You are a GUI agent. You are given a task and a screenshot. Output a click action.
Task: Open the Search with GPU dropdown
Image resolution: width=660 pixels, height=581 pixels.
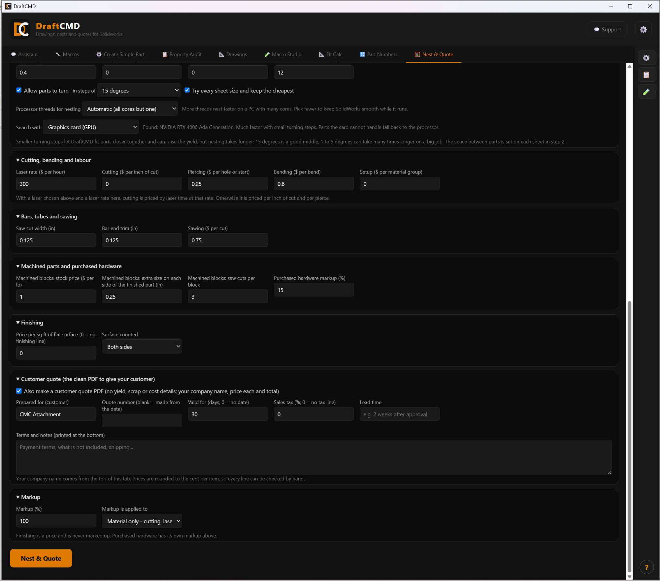[91, 127]
